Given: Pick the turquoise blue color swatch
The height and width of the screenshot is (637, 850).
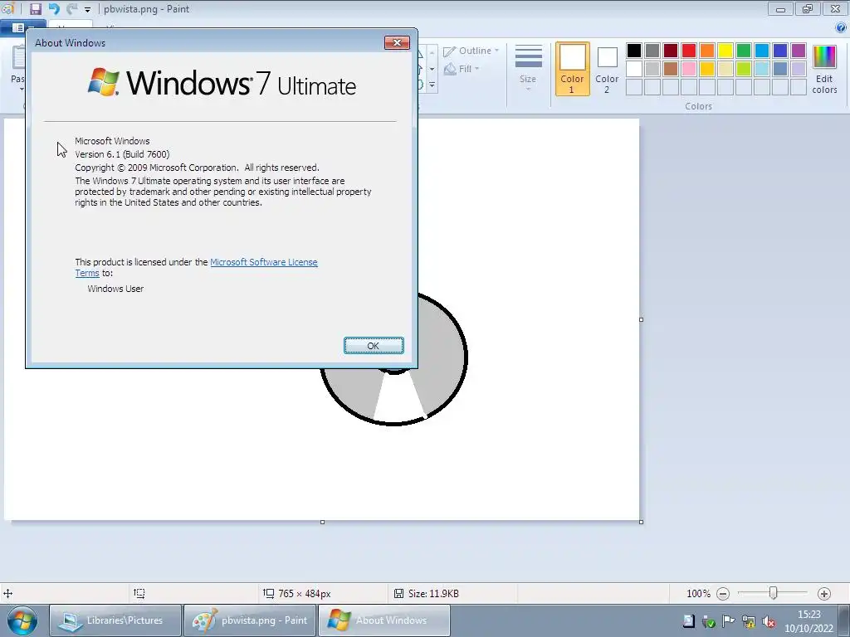Looking at the screenshot, I should click(762, 51).
